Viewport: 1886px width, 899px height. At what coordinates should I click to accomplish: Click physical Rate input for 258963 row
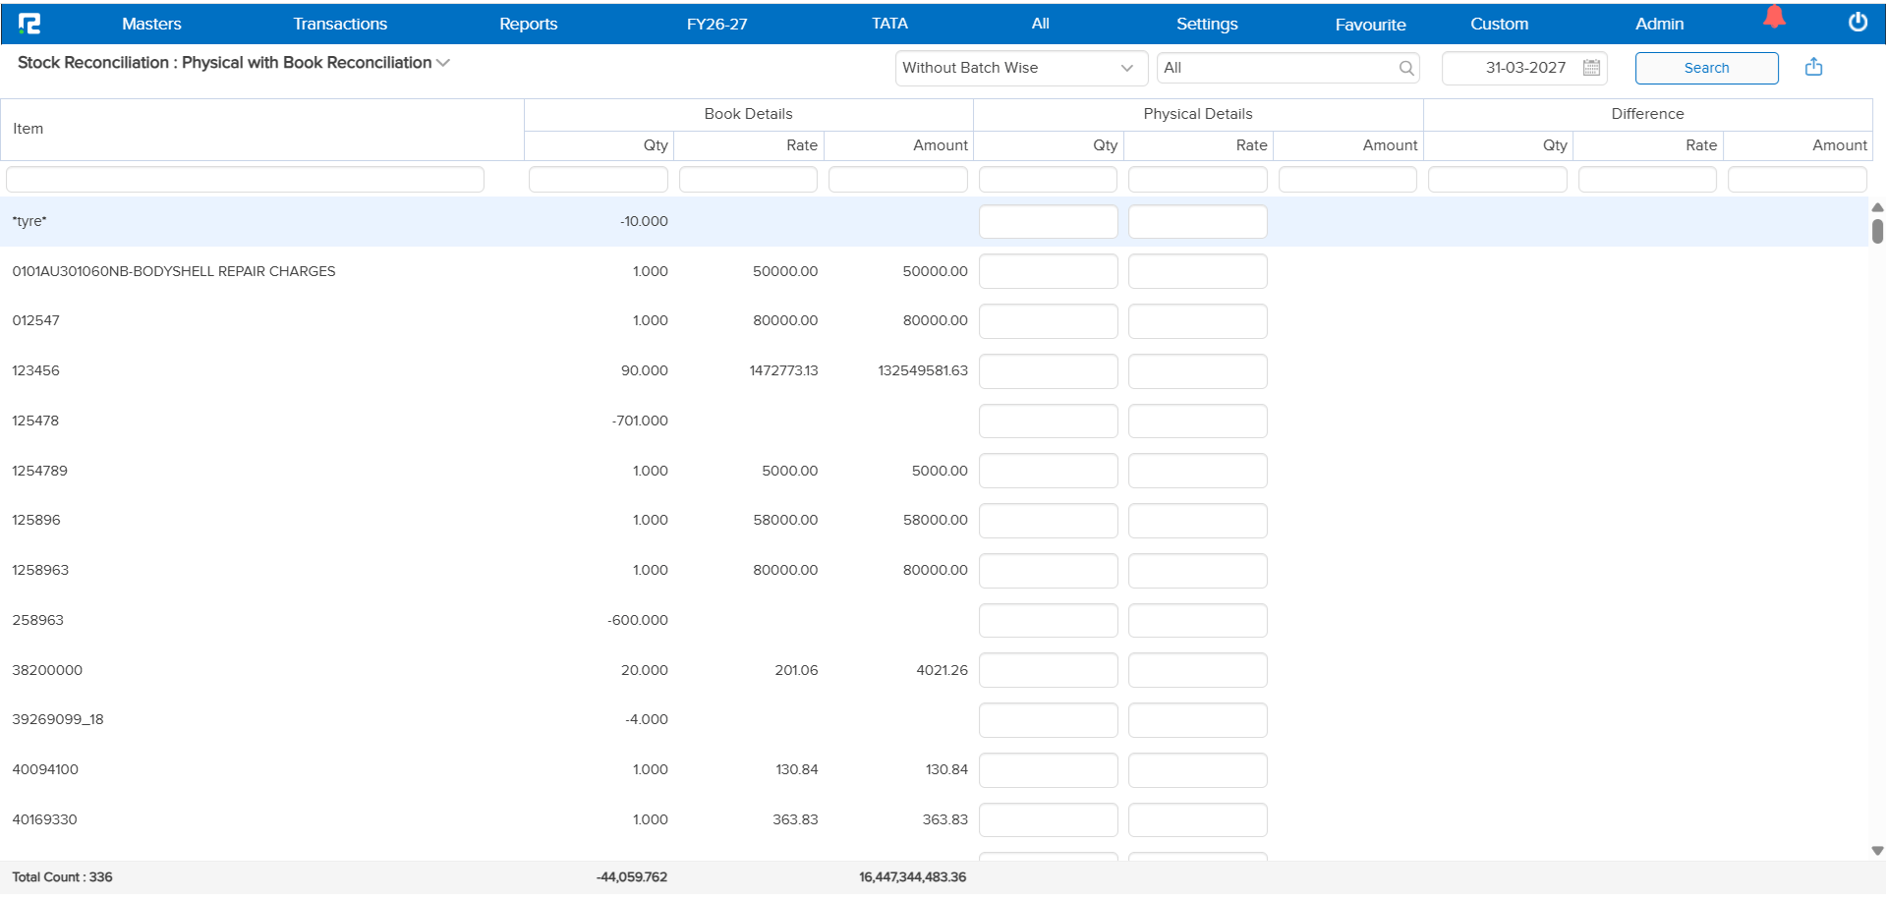pos(1198,620)
